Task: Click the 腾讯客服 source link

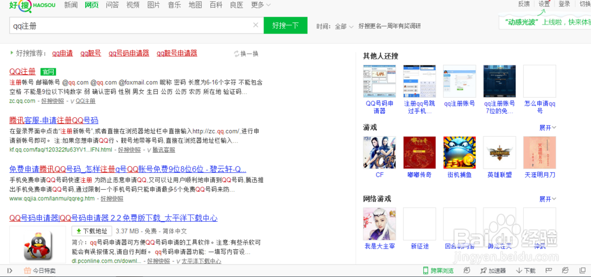Action: coord(164,150)
